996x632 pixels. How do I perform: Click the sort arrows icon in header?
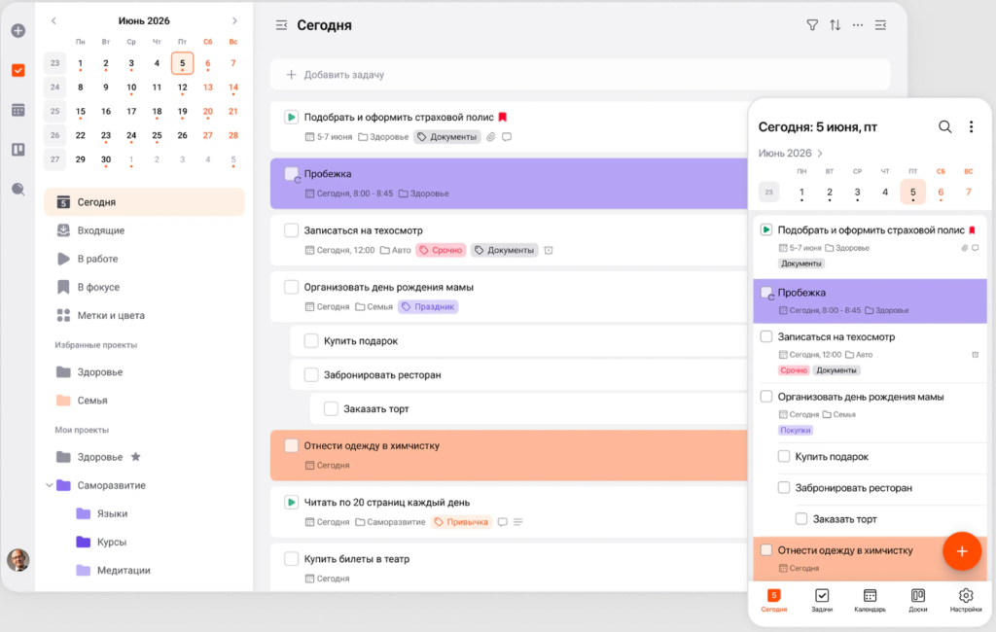pos(835,25)
